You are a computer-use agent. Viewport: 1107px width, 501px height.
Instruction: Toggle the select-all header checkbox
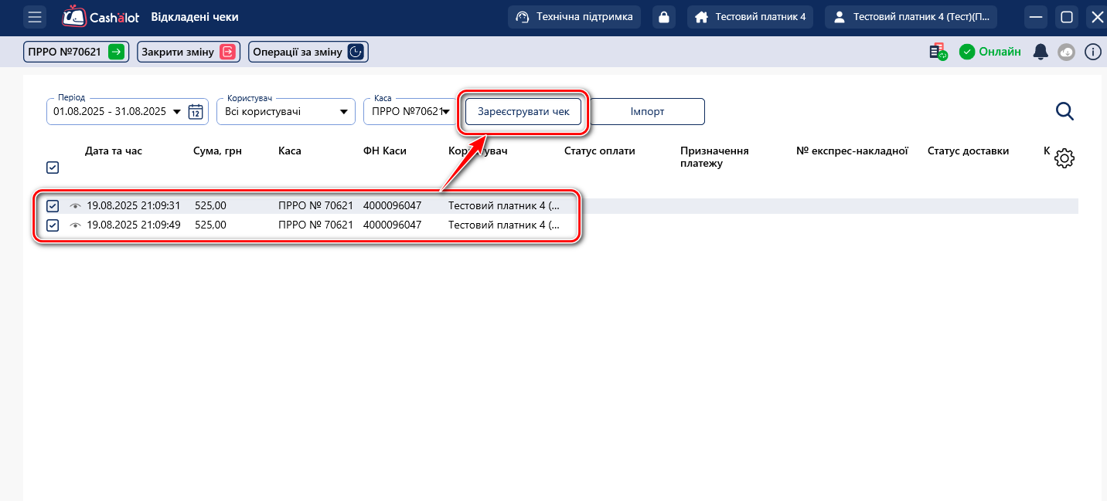coord(53,168)
